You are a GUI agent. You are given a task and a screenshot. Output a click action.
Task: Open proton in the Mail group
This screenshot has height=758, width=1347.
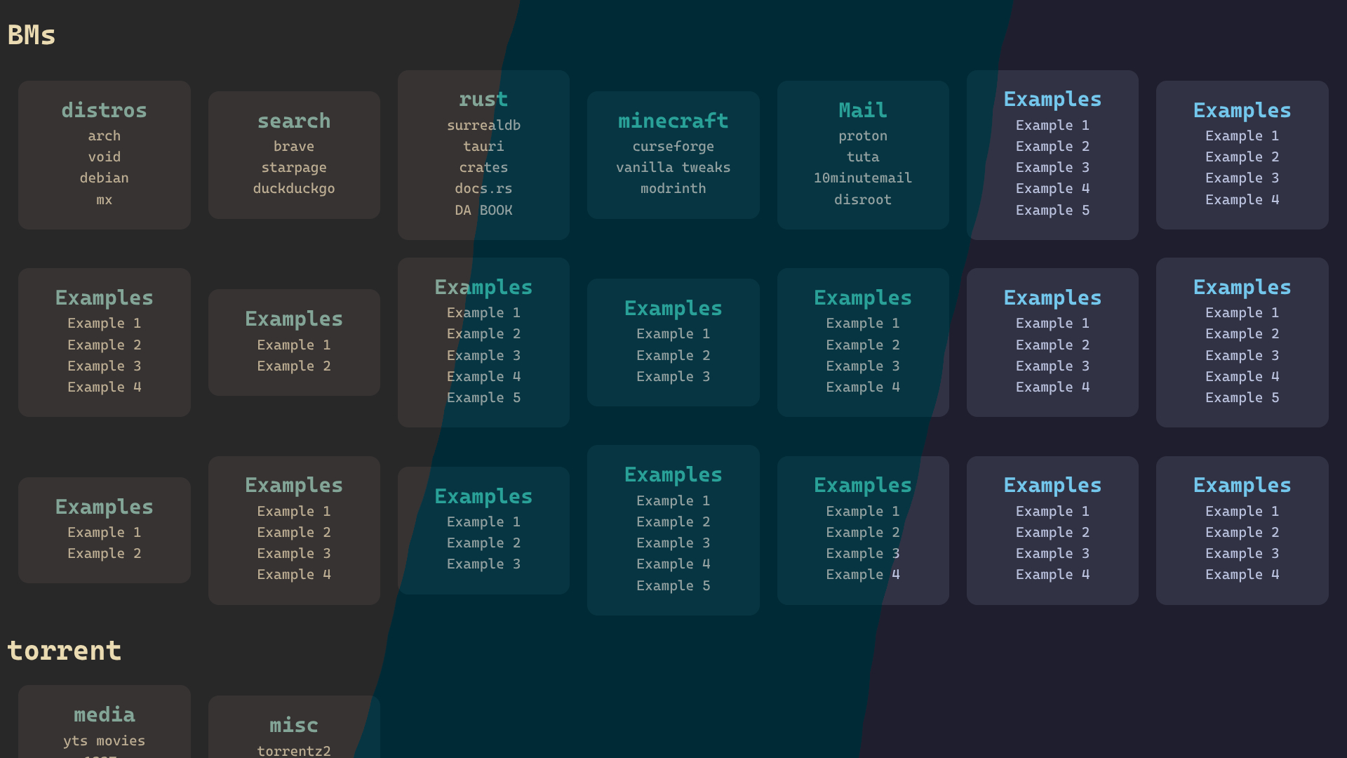pos(862,135)
